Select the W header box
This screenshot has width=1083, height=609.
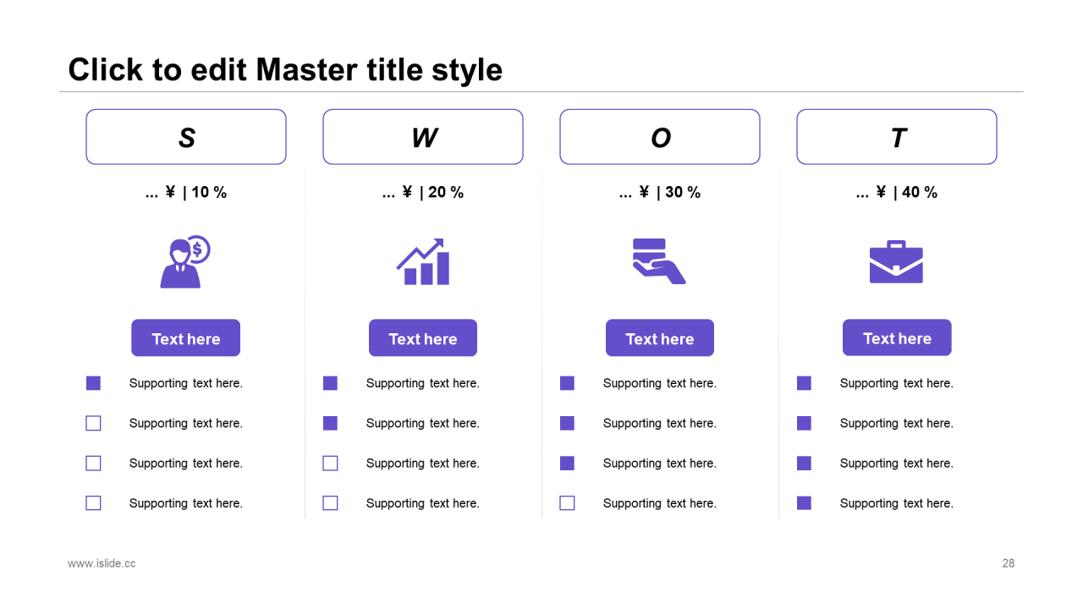pos(423,137)
